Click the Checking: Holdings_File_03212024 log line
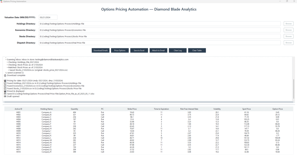The height and width of the screenshot is (159, 297). (23, 62)
